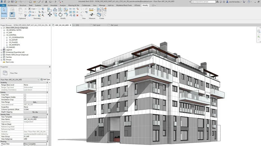Click the Phase Filter value field
Viewport: 261px width, 146px height.
(x=35, y=144)
